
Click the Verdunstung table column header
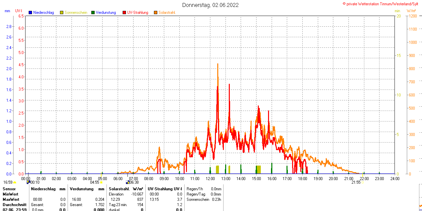point(82,189)
